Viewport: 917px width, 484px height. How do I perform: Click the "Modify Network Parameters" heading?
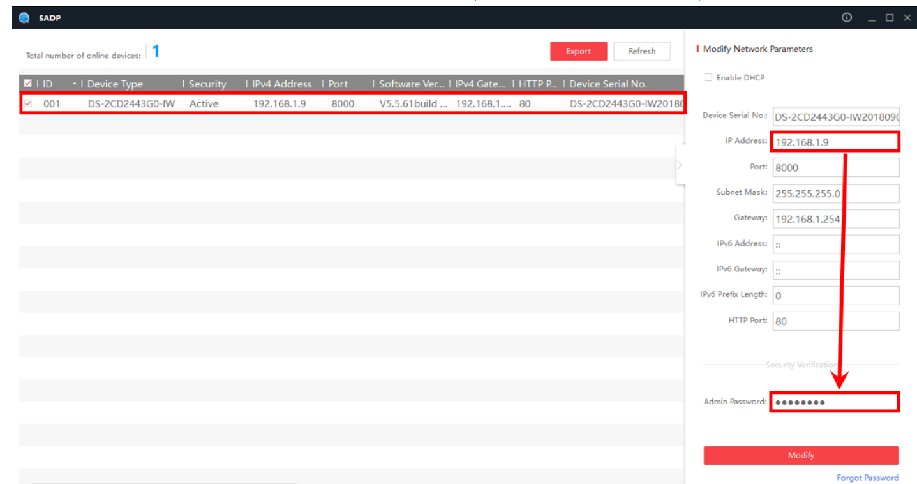758,49
